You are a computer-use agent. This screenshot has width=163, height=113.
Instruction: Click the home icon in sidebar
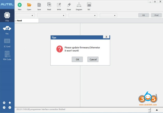click(10, 103)
